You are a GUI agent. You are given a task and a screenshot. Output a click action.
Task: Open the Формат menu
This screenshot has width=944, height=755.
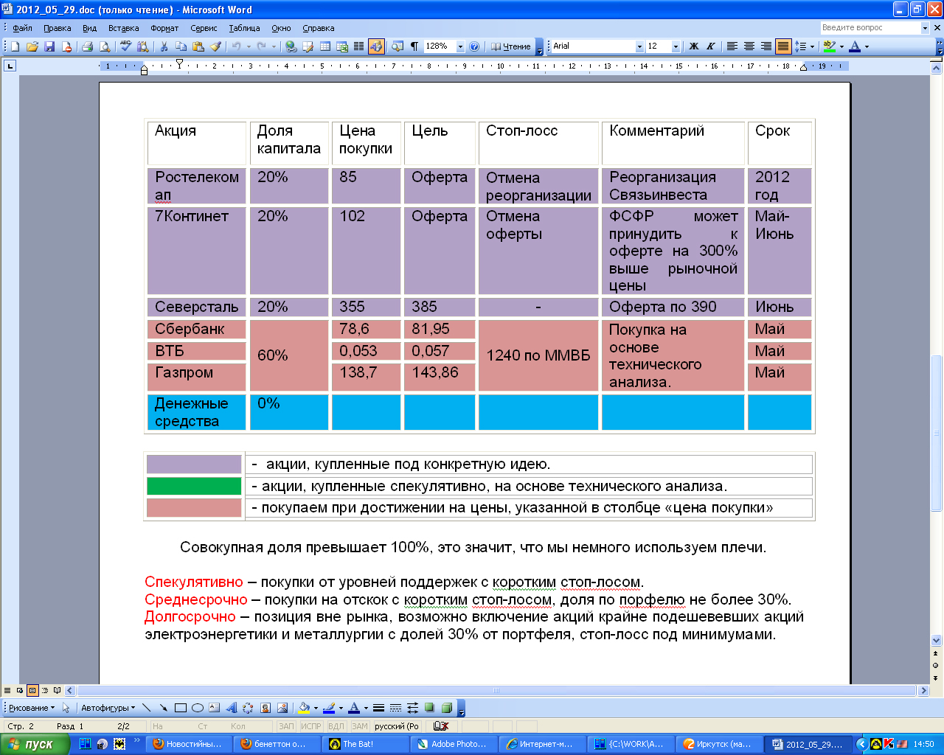164,28
